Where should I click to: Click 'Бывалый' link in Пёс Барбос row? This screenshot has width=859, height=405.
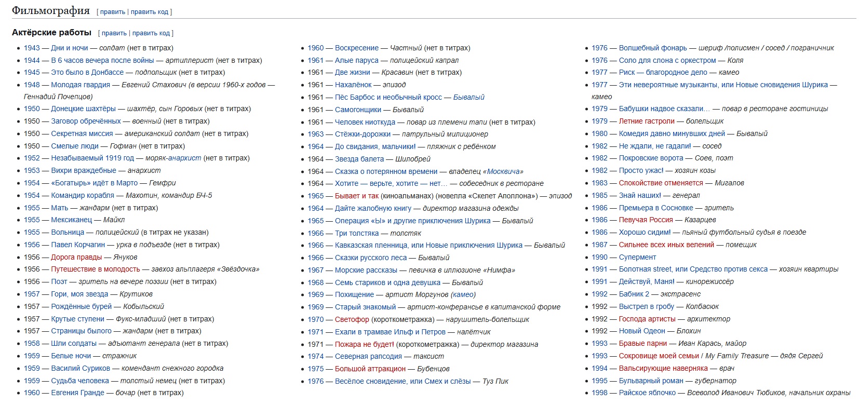tap(469, 97)
